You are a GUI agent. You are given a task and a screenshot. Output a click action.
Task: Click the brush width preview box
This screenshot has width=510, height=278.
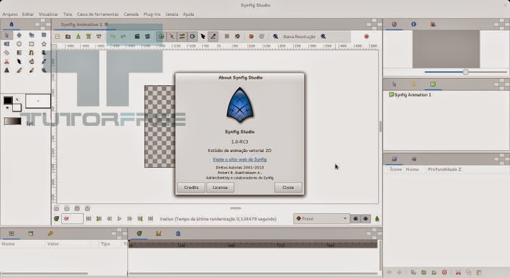[38, 101]
